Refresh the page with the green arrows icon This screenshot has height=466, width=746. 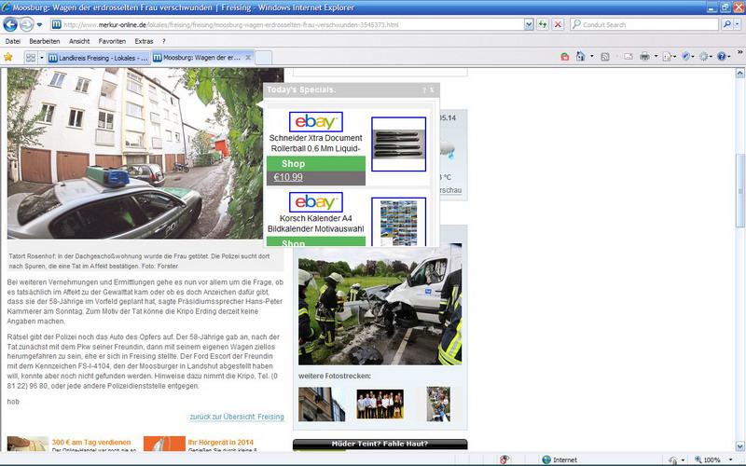pos(543,25)
